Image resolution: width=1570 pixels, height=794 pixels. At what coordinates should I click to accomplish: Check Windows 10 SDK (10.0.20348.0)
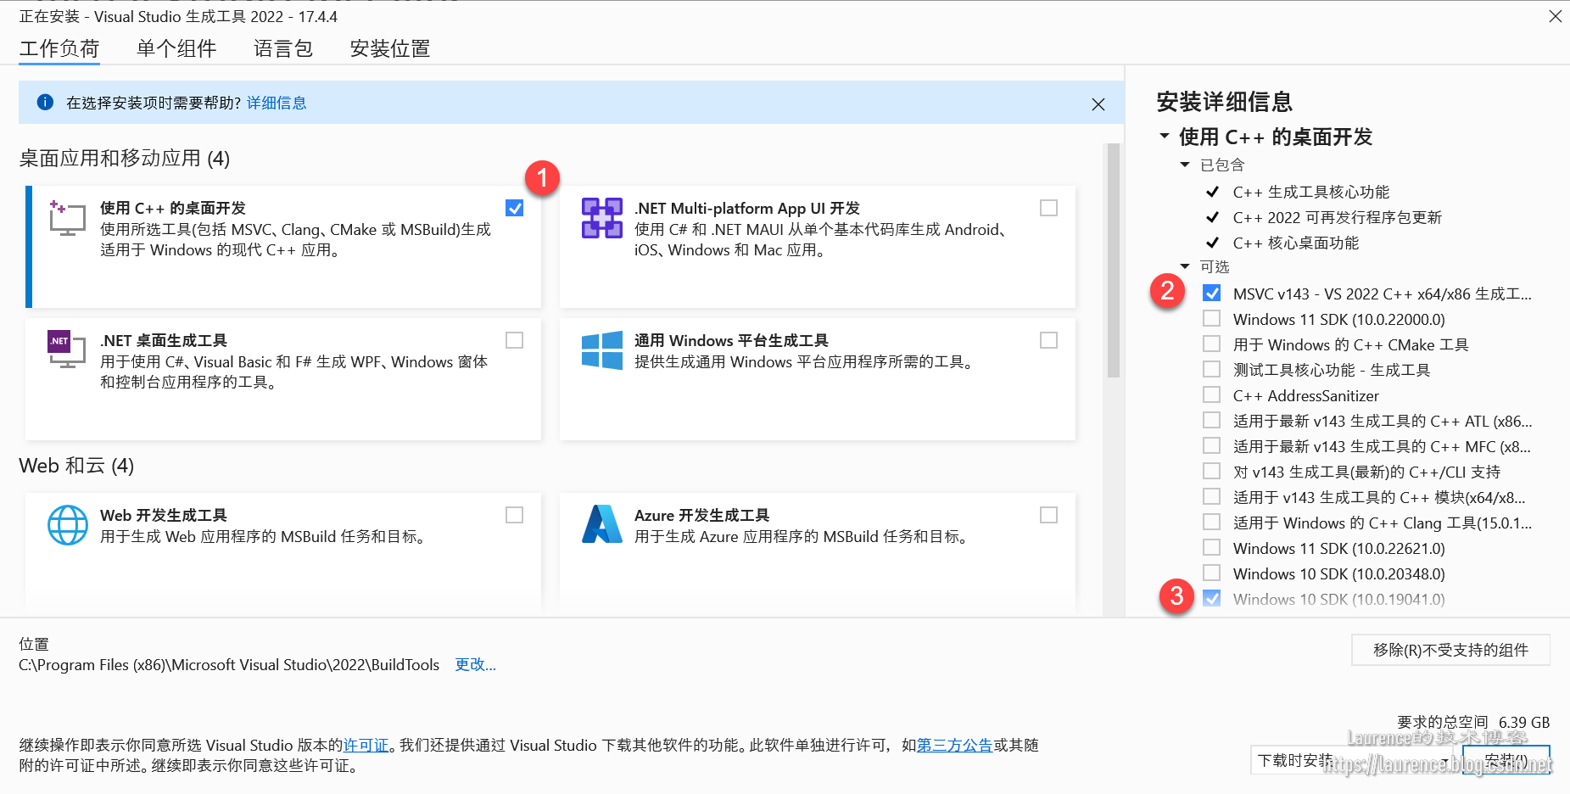click(x=1212, y=573)
